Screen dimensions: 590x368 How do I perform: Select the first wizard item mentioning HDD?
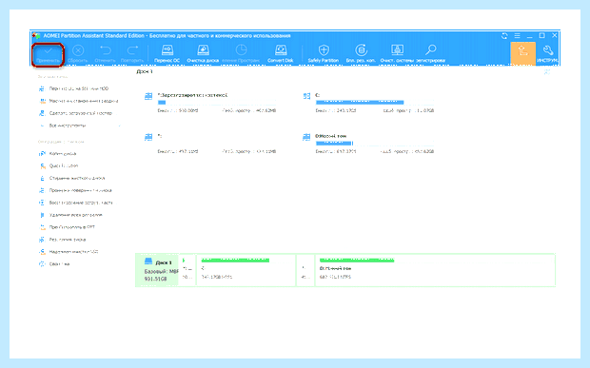[74, 88]
